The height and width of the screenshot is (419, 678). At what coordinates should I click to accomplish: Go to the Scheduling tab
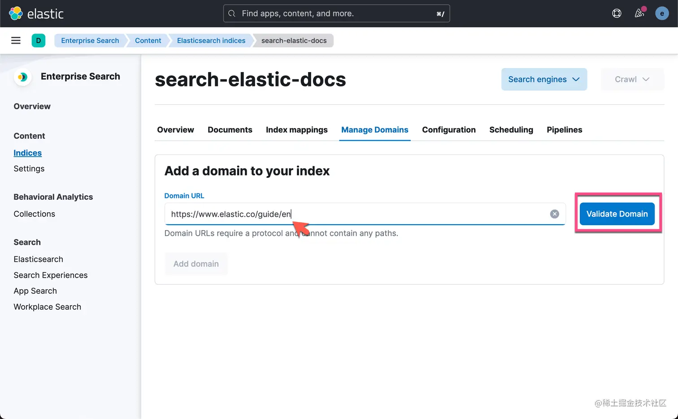(511, 130)
